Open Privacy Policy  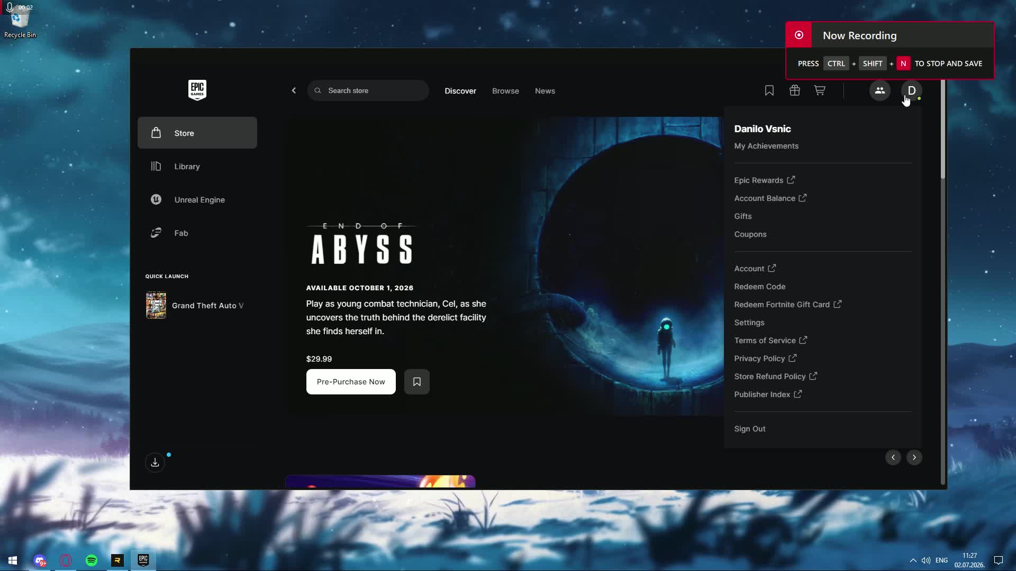pyautogui.click(x=765, y=358)
